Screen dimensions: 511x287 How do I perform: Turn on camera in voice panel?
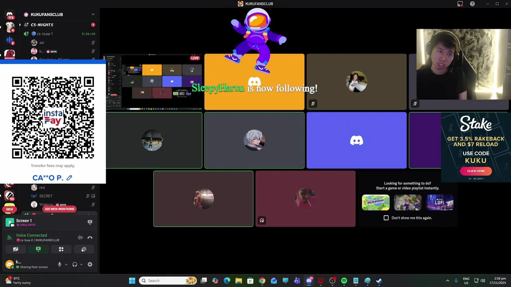point(16,249)
